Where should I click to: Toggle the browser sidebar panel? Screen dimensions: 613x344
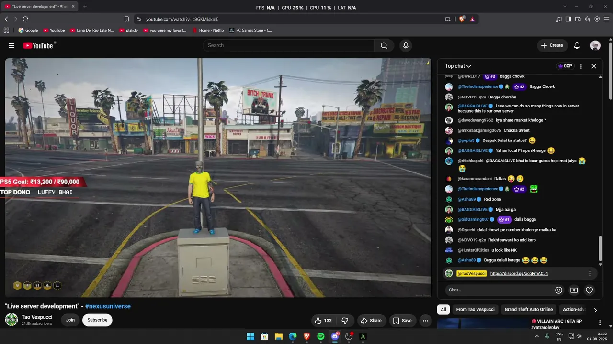point(568,19)
